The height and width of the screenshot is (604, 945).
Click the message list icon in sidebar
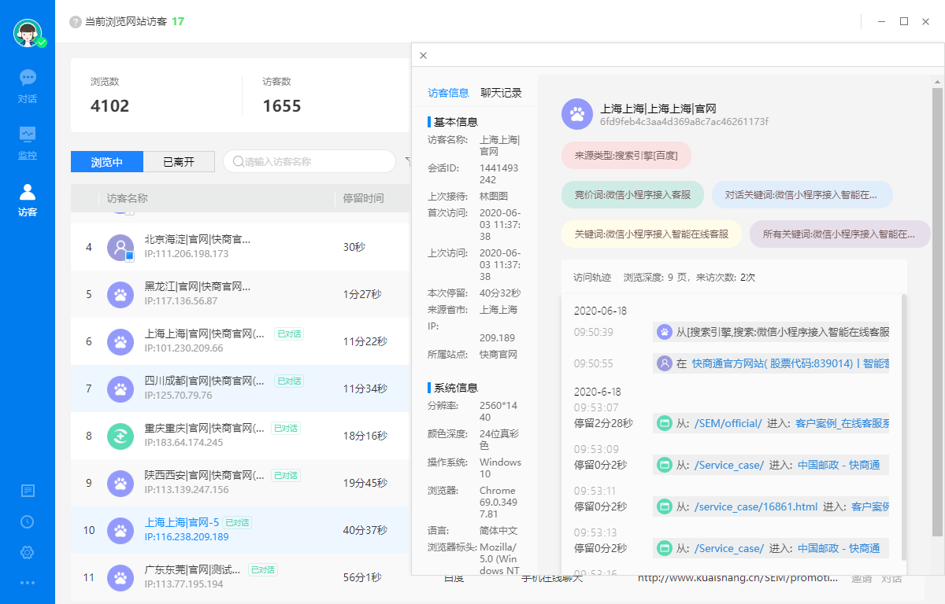(x=28, y=491)
